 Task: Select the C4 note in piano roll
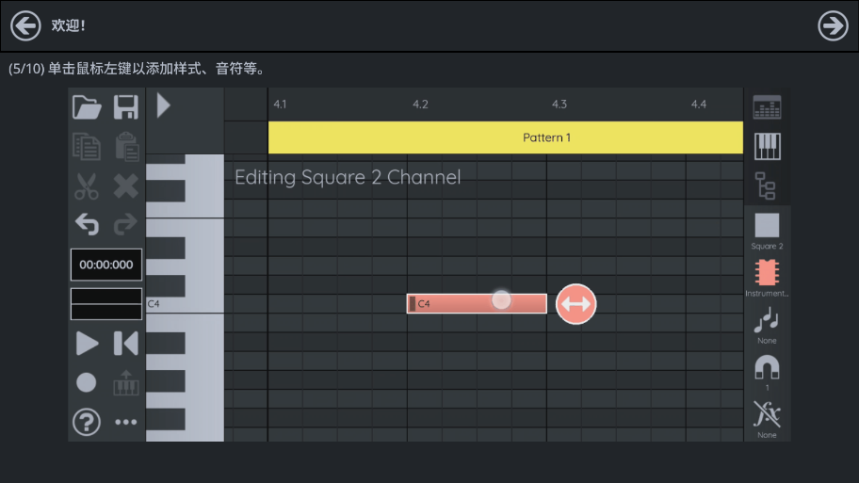click(x=477, y=304)
